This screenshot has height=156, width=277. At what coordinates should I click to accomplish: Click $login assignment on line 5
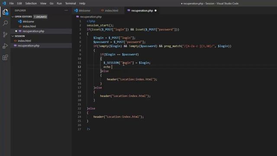click(114, 38)
